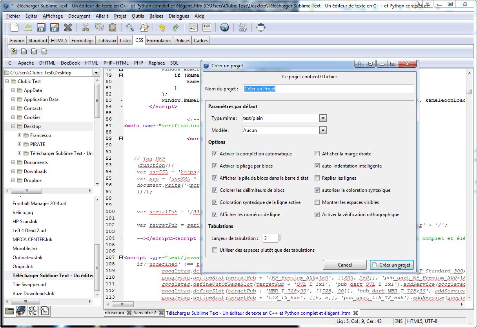This screenshot has width=477, height=328.
Task: Collapse the Desktop folder node
Action: pos(13,126)
